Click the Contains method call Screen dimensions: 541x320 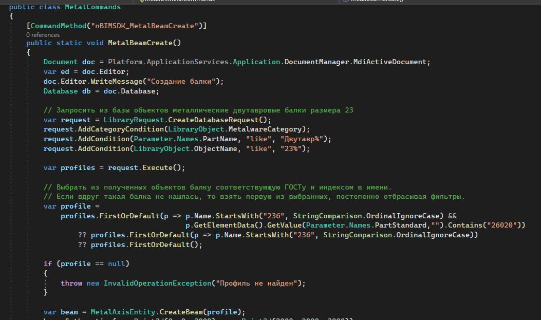point(465,225)
